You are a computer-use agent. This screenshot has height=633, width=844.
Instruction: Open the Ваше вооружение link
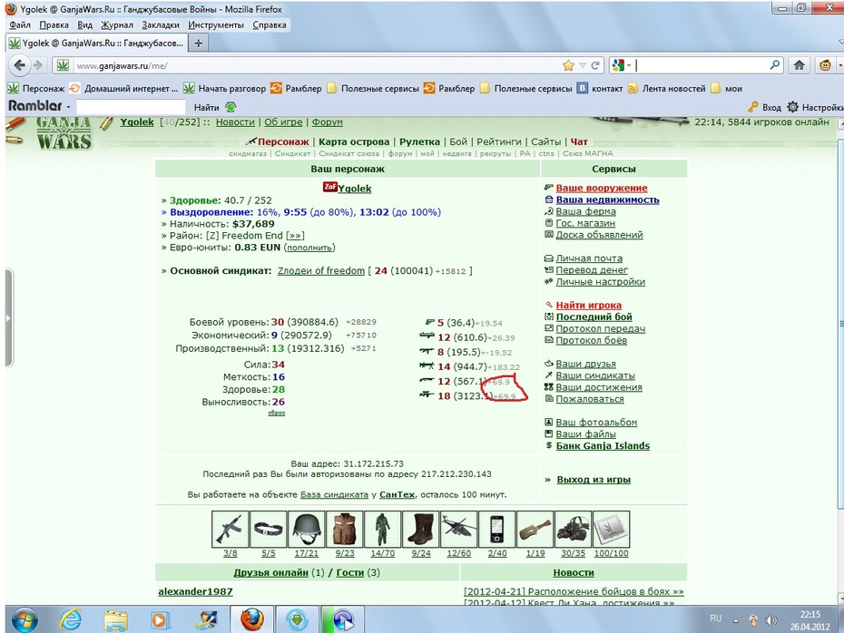(x=602, y=188)
